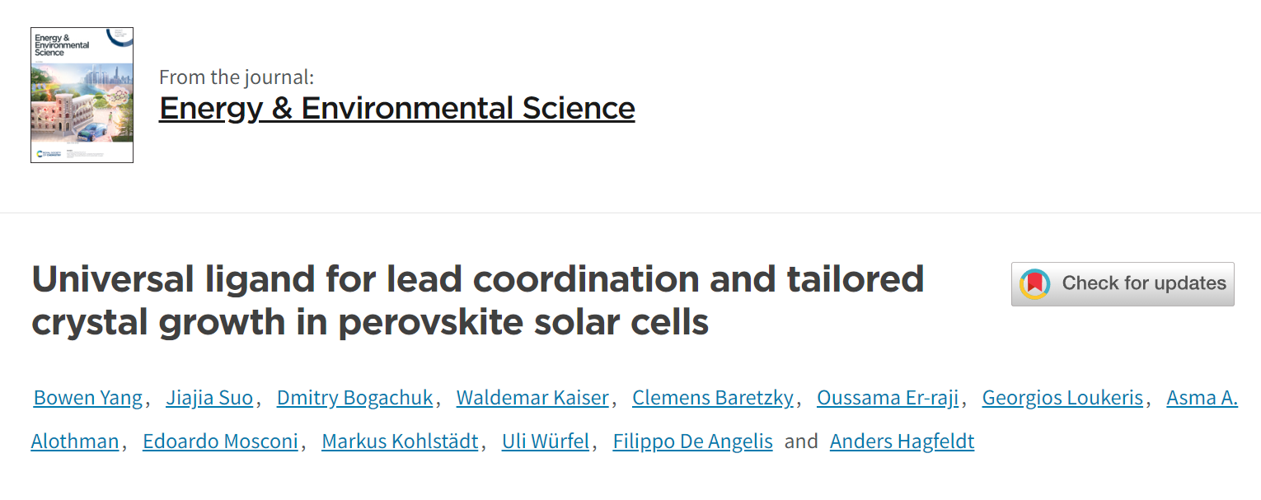Image resolution: width=1261 pixels, height=500 pixels.
Task: Click on Clemens Baretzky author name
Action: (x=713, y=398)
